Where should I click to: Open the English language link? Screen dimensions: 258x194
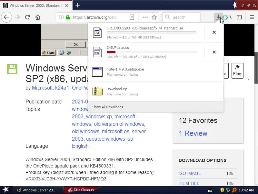[x=80, y=146]
